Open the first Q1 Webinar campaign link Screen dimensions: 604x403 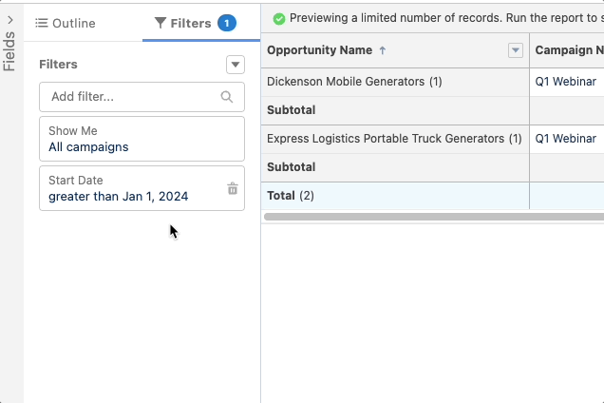coord(565,82)
